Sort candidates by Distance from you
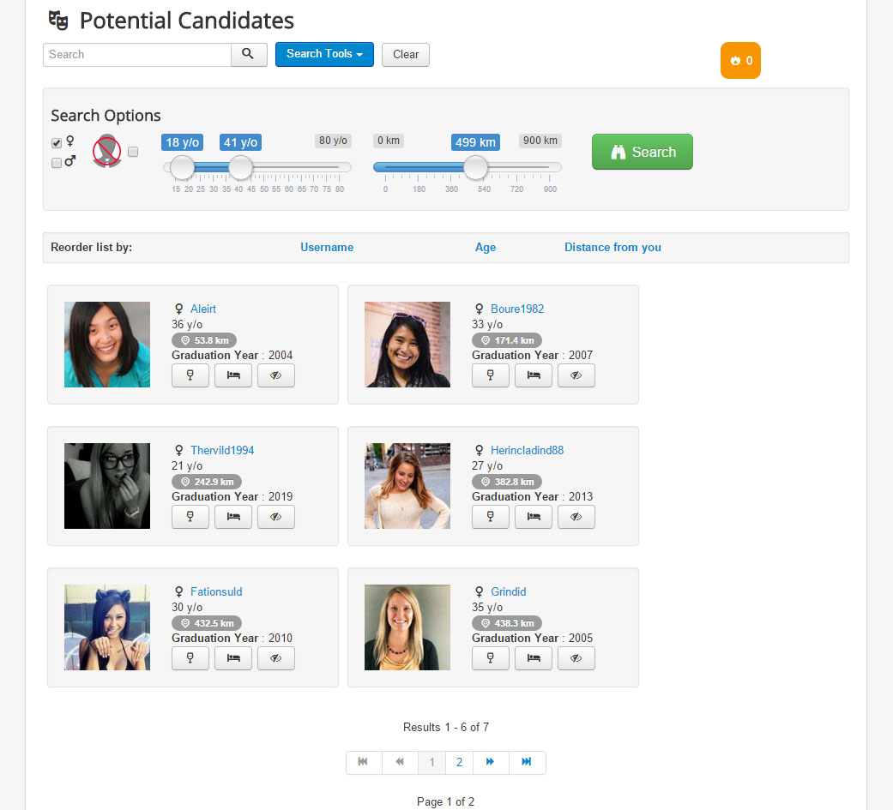The image size is (893, 810). (612, 247)
